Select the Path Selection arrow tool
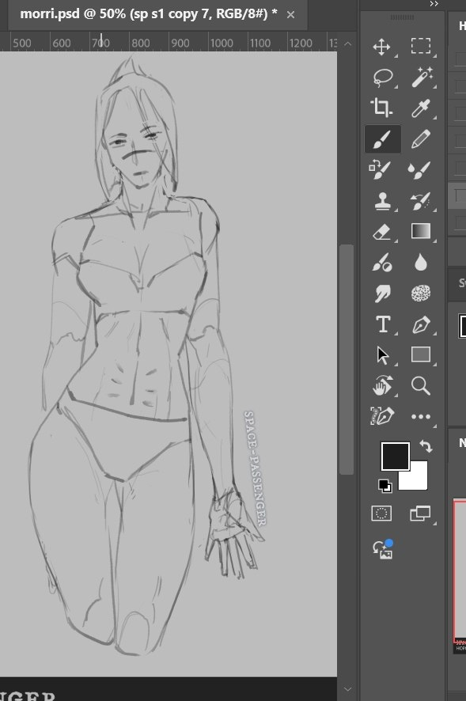This screenshot has width=466, height=701. click(383, 355)
